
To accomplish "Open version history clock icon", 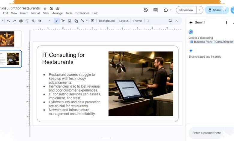I will (x=146, y=10).
